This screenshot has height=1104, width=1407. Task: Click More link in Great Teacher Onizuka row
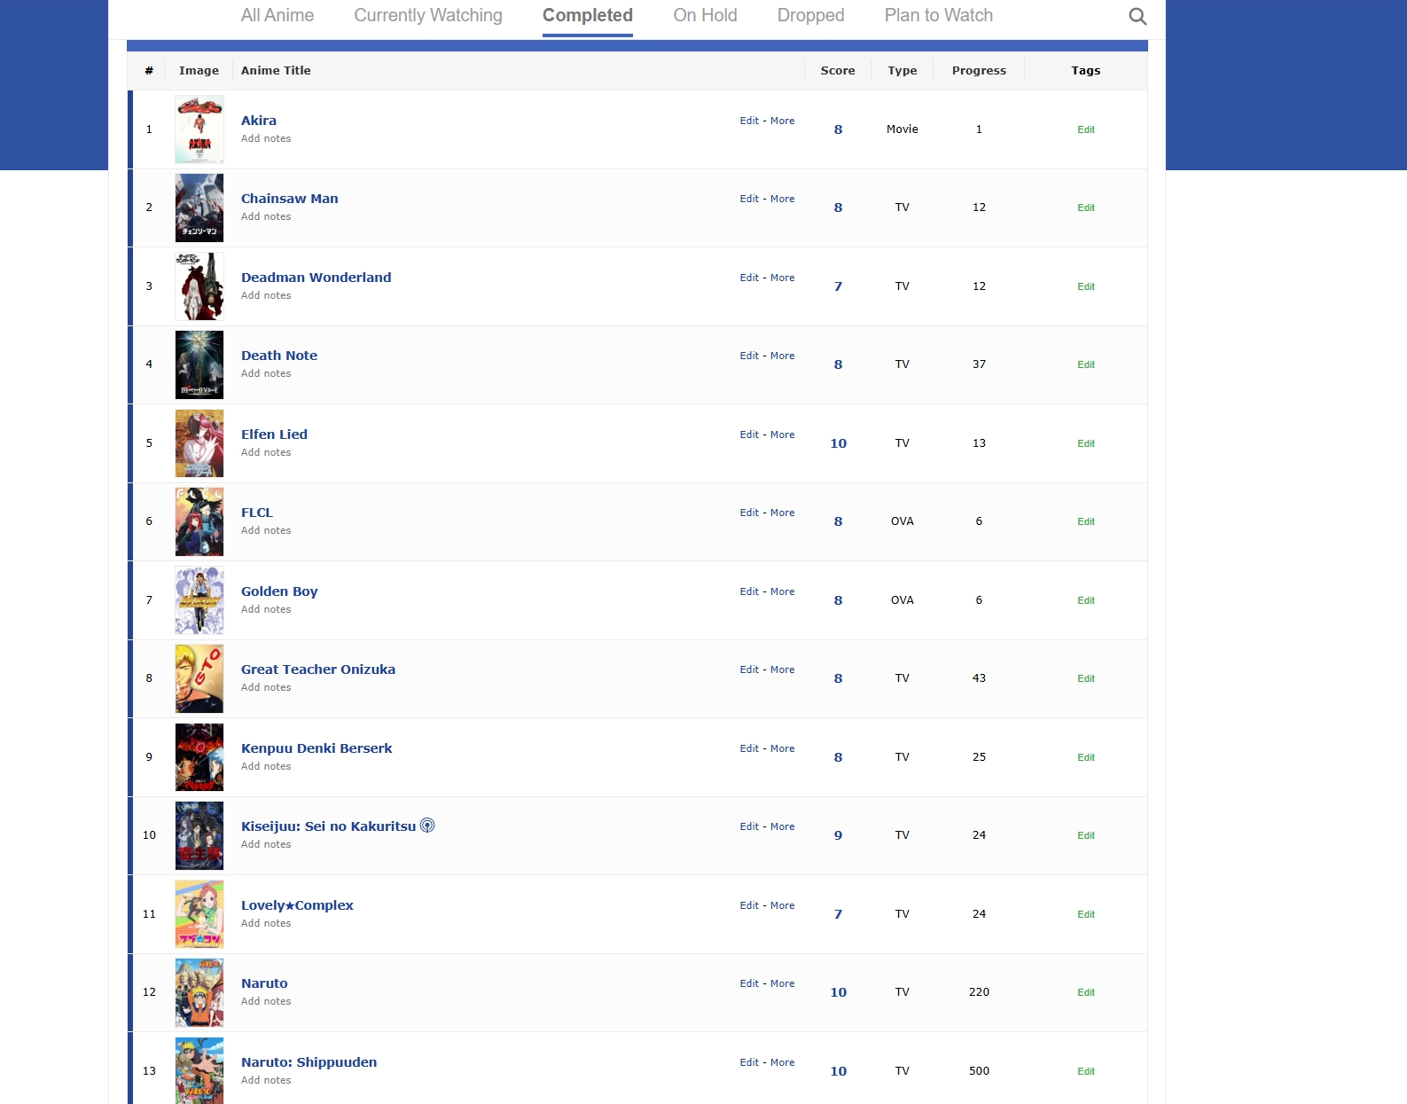coord(782,669)
